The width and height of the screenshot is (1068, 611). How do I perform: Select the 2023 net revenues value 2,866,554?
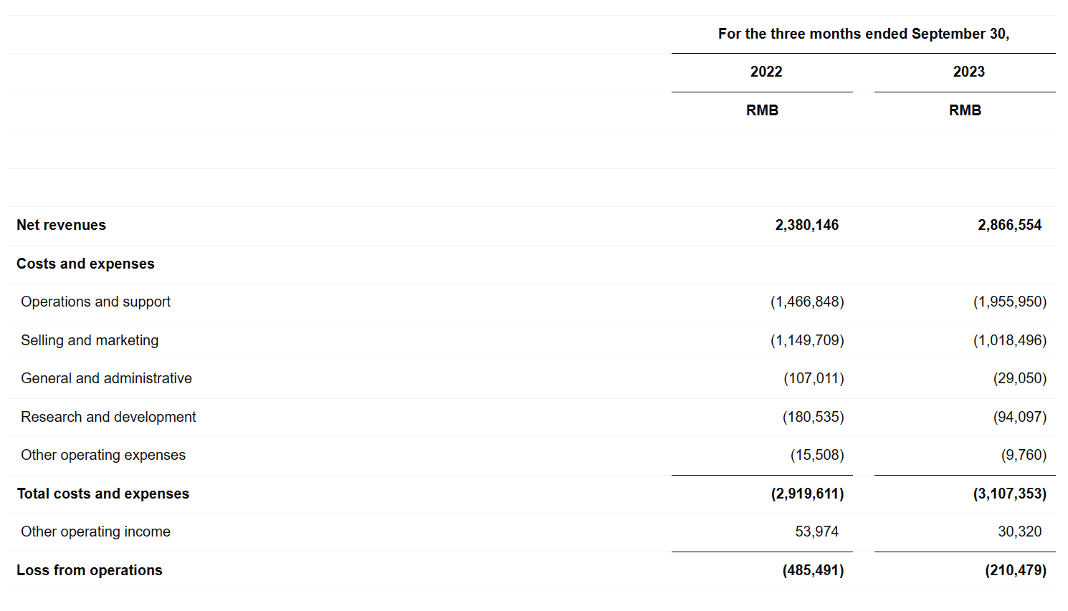click(x=1009, y=225)
